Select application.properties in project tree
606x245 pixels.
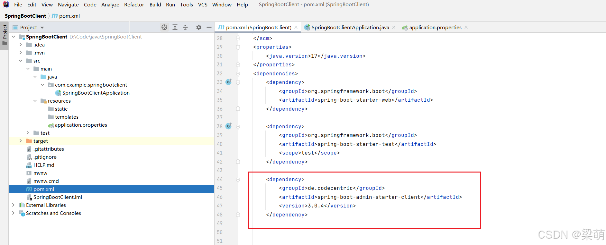pos(78,125)
